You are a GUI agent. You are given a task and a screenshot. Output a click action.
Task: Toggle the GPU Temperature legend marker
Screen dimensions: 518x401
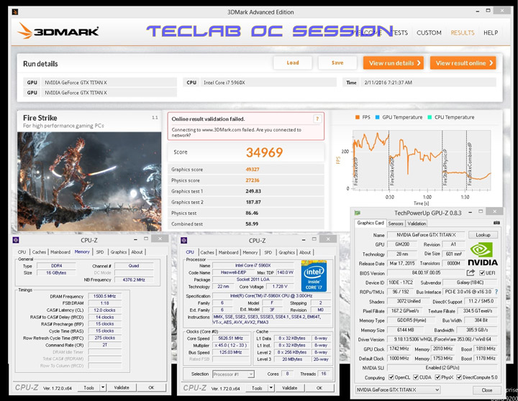click(377, 117)
